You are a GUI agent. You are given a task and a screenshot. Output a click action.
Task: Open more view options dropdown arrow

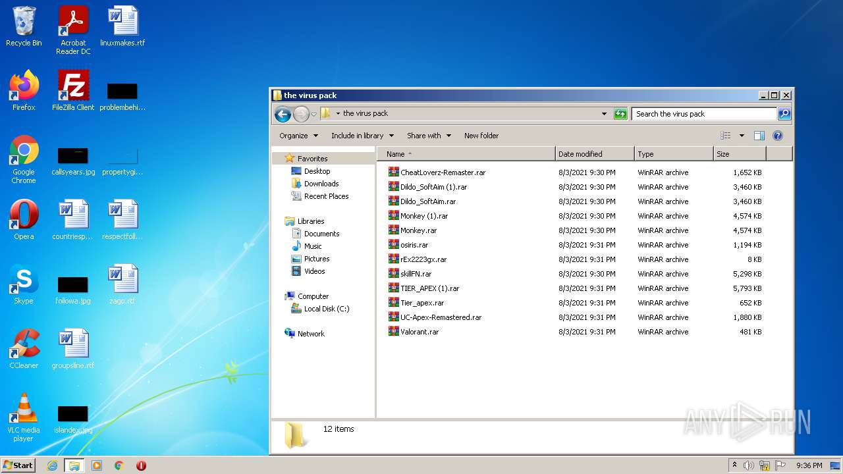(742, 136)
